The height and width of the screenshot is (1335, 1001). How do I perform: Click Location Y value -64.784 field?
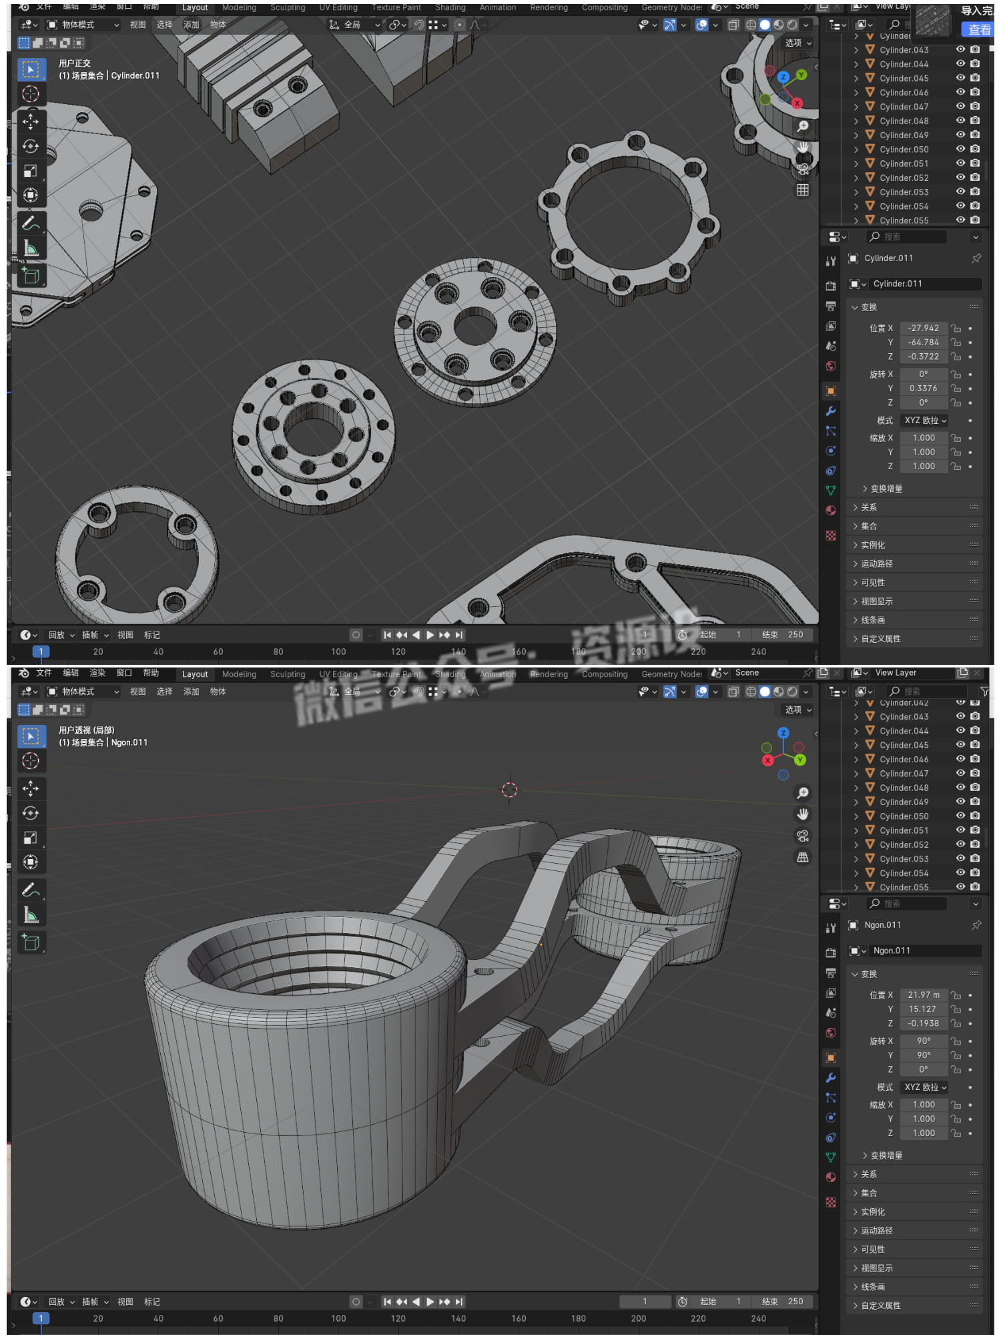(x=924, y=342)
